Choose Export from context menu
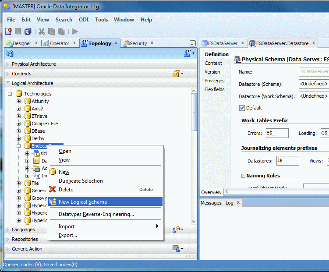The width and height of the screenshot is (329, 272). [105, 235]
